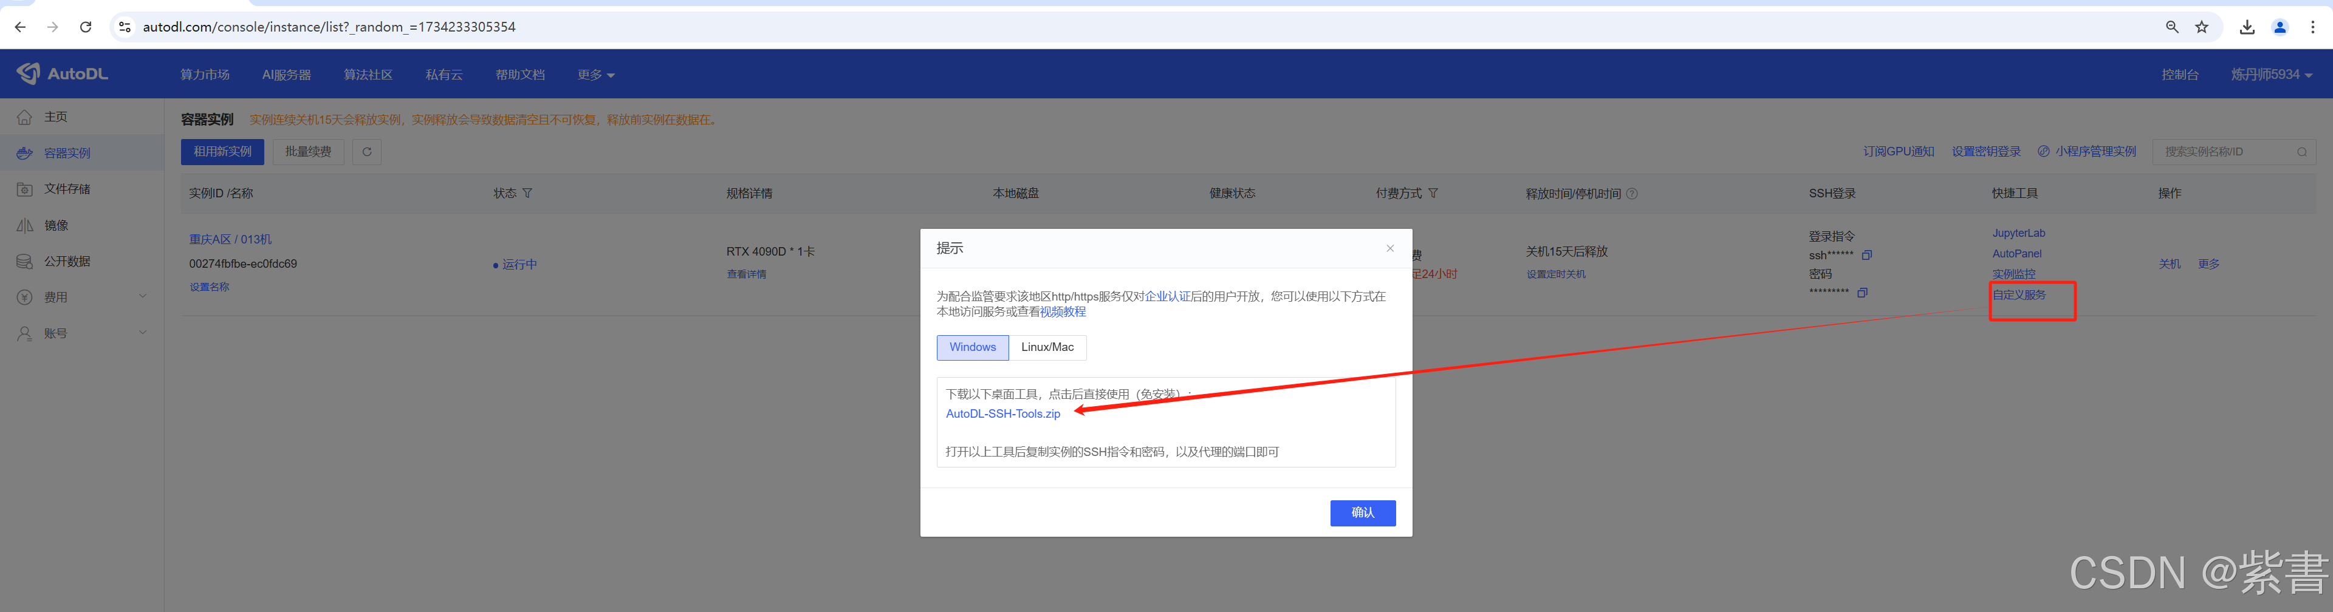Click the 确认 button in the dialog

tap(1362, 513)
